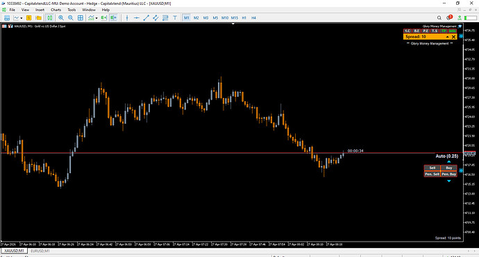The height and width of the screenshot is (257, 479).
Task: Toggle the green candlestick chart type icon
Action: point(49,18)
